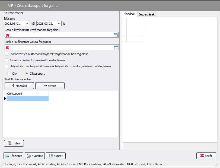Toggle Helyesbített és helyesbítő számlák checkbox
This screenshot has width=220, height=168.
point(7,66)
